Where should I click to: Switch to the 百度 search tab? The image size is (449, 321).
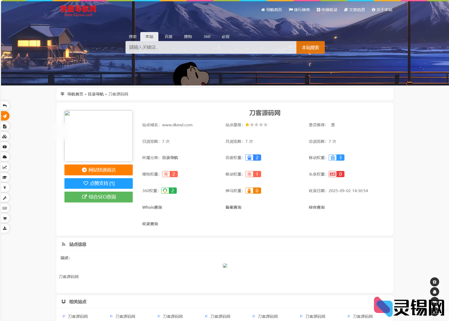168,36
